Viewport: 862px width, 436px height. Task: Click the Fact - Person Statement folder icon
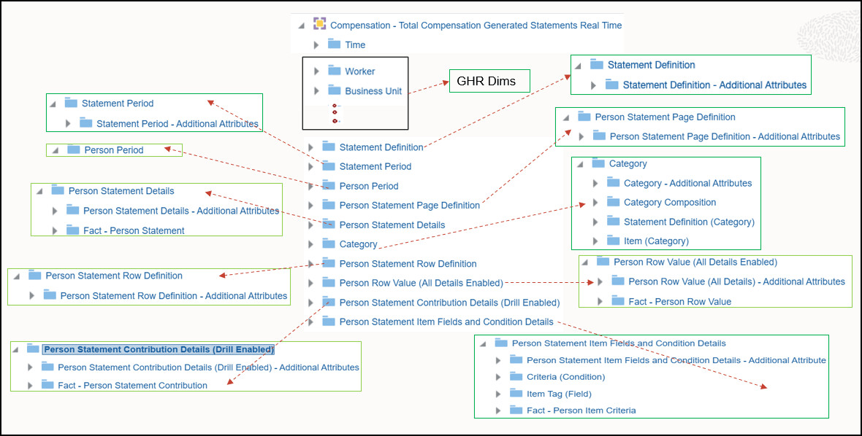[72, 230]
